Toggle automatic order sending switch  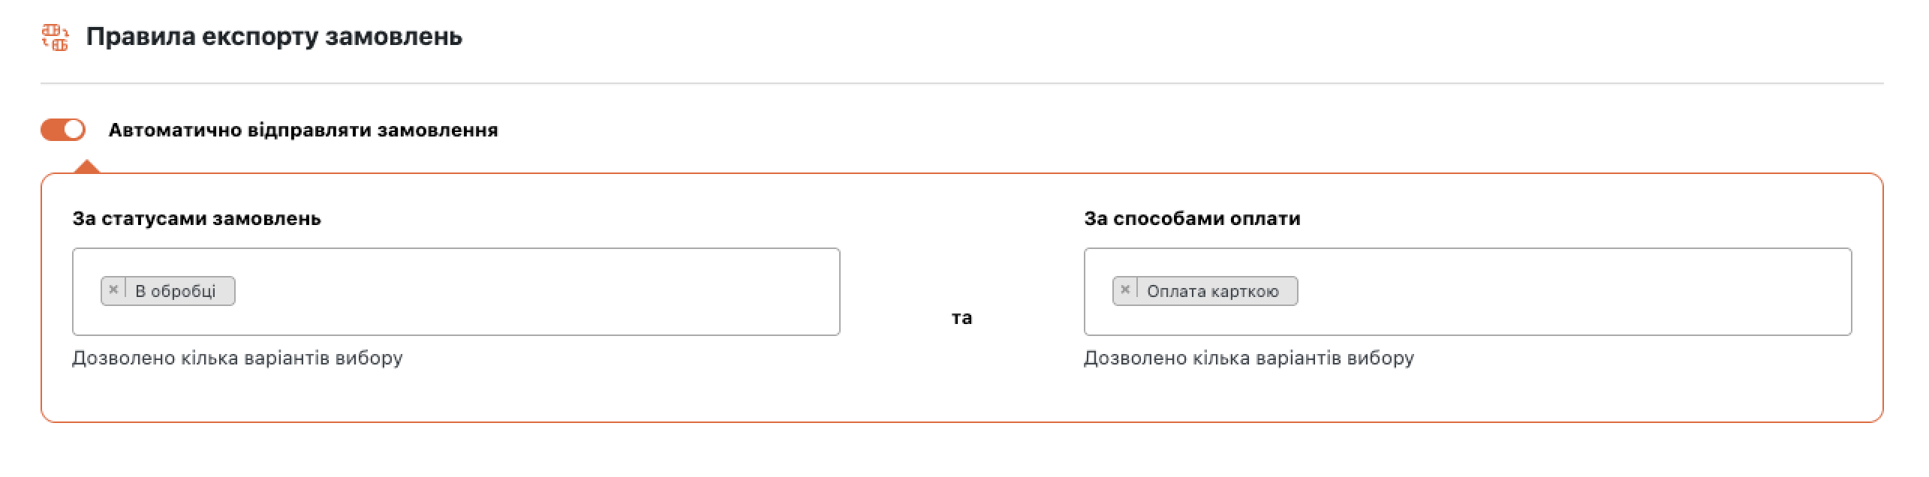(x=63, y=130)
